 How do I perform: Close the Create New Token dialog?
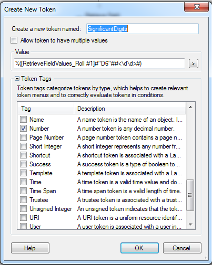point(197,7)
